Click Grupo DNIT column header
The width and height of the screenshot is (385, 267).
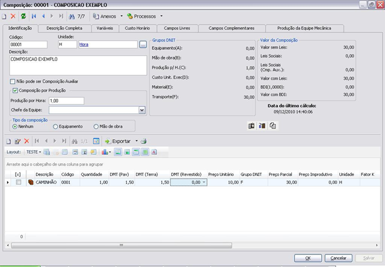(x=251, y=175)
